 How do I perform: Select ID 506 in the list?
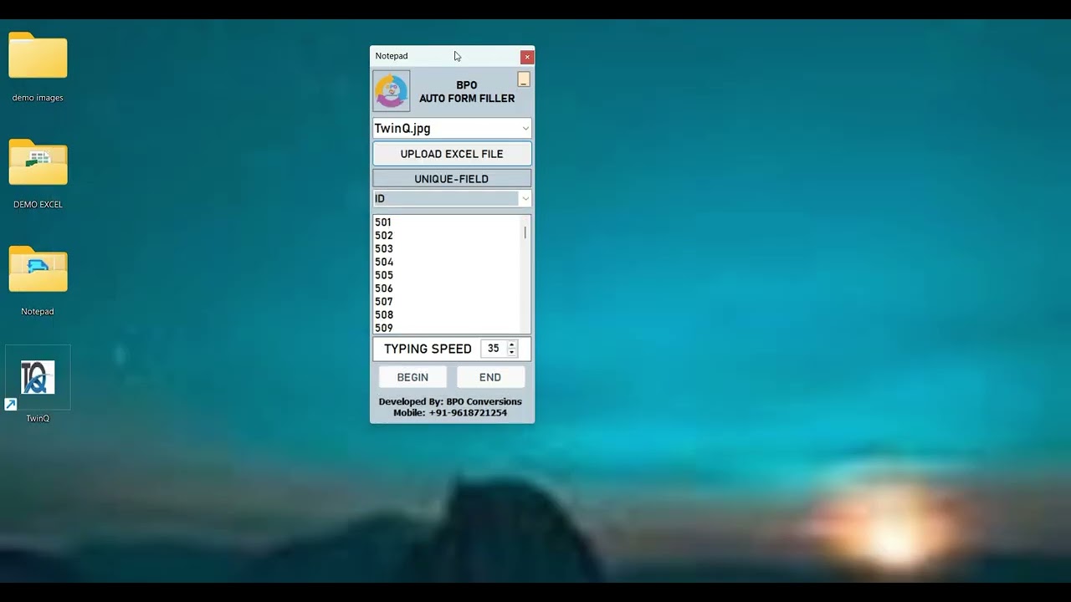448,288
